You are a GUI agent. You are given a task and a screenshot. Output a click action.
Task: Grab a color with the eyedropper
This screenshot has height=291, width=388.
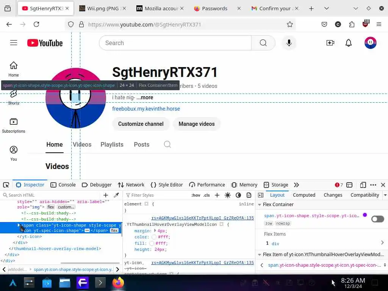(x=116, y=195)
